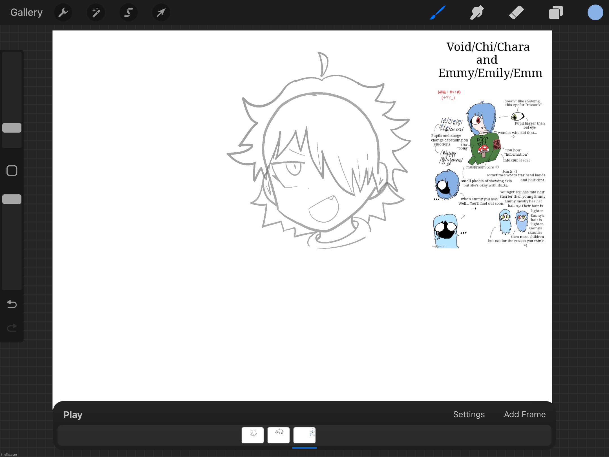Click the brush size slider handle
Viewport: 609px width, 457px height.
point(12,128)
